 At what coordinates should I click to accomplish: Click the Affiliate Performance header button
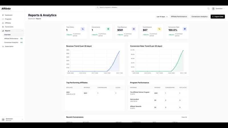pos(179,16)
